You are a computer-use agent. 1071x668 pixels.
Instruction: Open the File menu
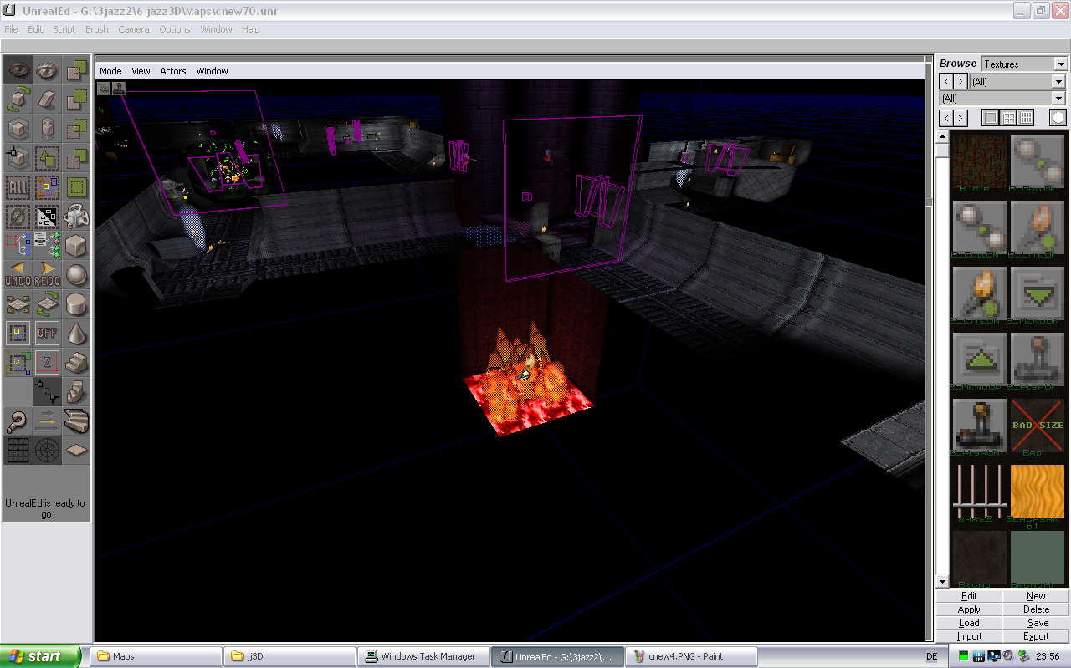tap(11, 29)
